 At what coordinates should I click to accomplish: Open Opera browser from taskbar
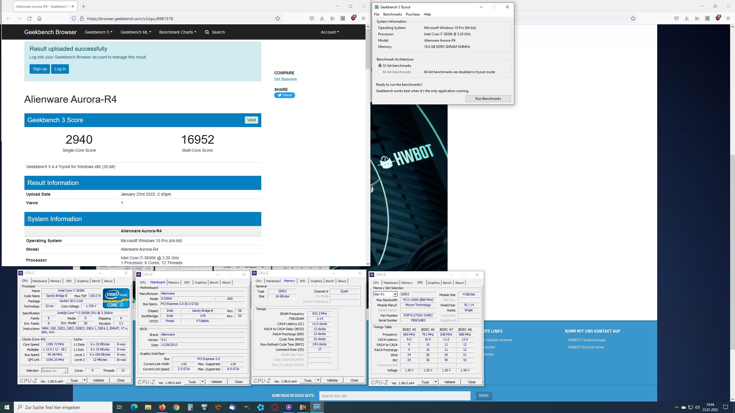tap(274, 407)
